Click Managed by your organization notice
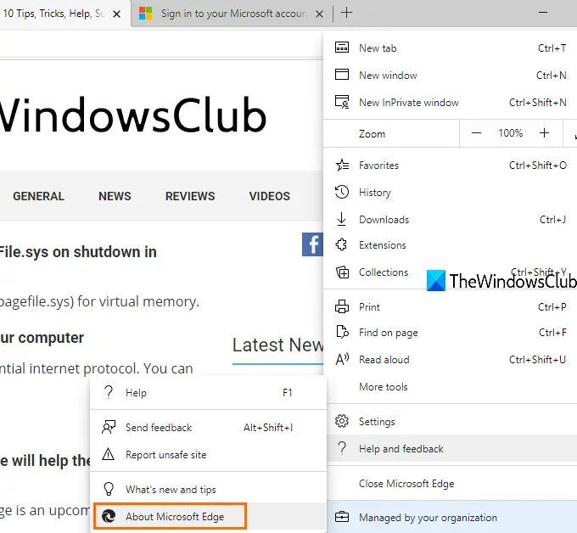The height and width of the screenshot is (533, 577). (x=452, y=517)
